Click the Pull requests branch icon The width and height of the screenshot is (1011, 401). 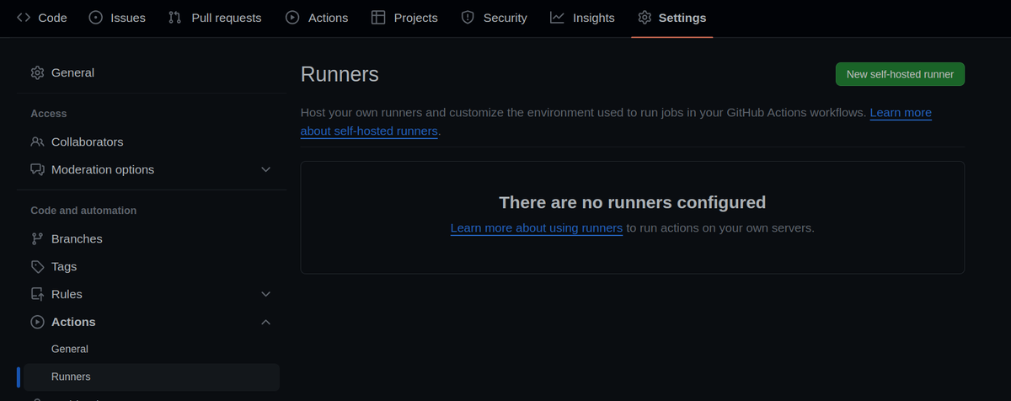pos(174,18)
